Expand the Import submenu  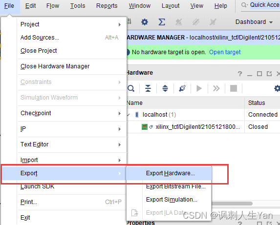120,160
